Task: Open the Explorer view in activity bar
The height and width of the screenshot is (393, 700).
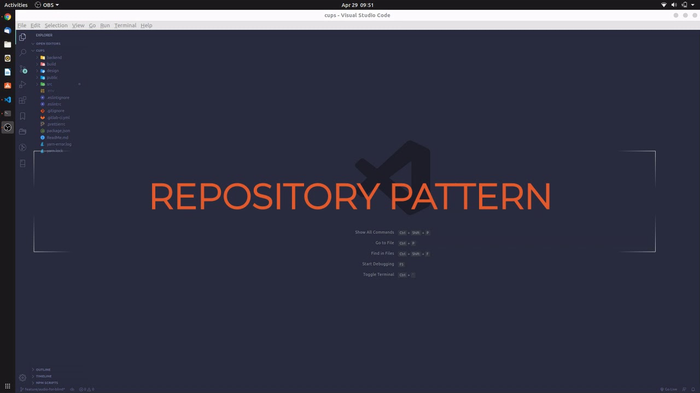Action: 22,37
